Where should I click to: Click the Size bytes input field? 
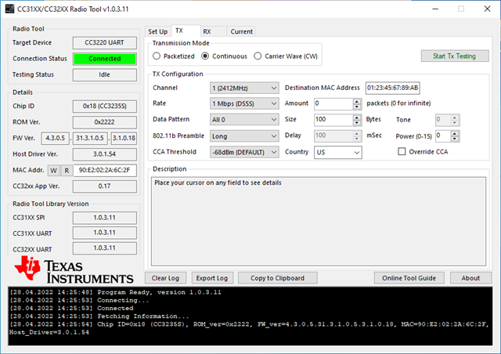pos(333,120)
